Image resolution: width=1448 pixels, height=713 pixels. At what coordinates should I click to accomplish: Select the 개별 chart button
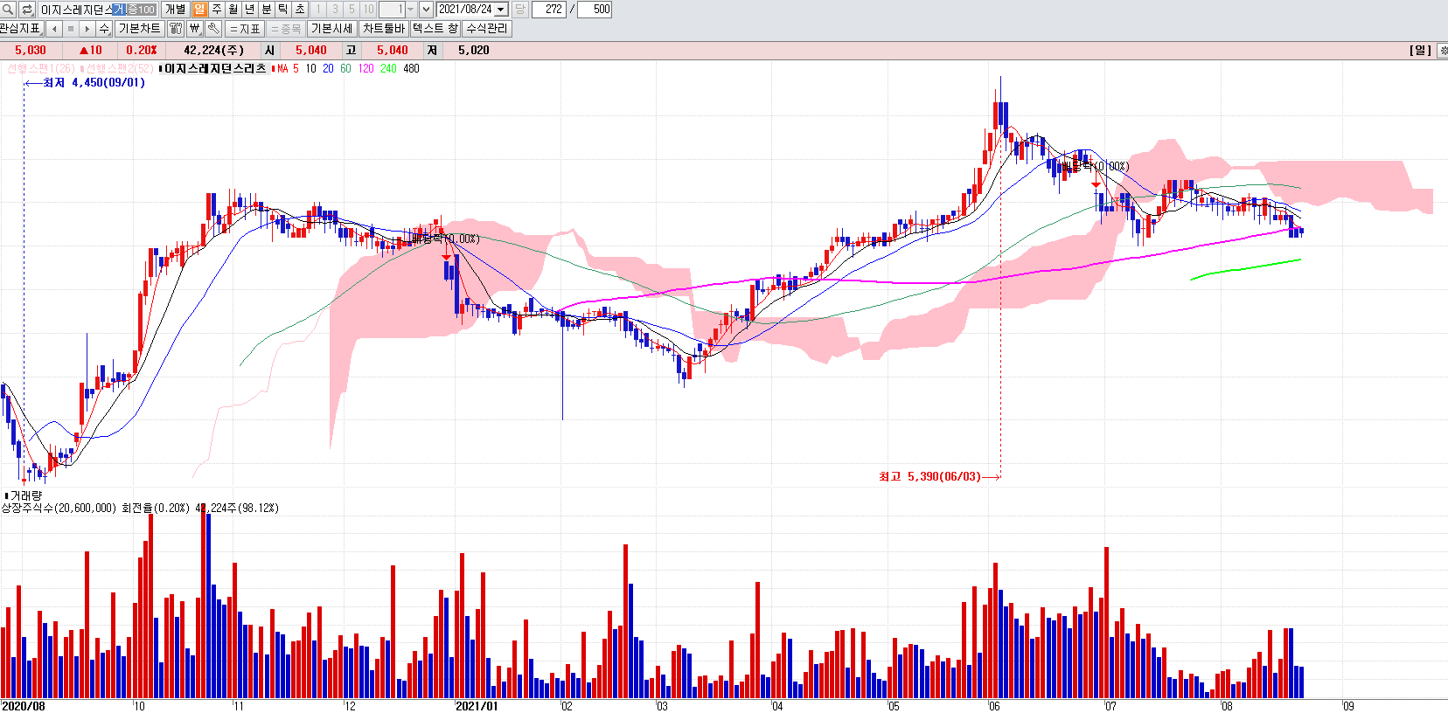tap(176, 9)
